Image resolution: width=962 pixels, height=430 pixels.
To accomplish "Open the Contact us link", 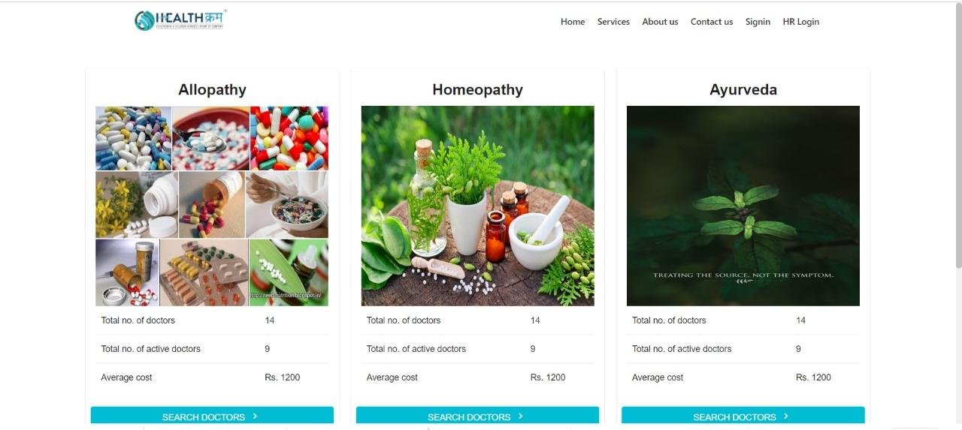I will coord(712,22).
